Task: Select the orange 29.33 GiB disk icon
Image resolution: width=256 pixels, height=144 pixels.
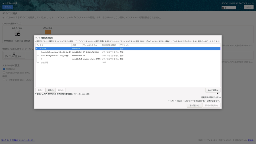Action: click(x=48, y=32)
